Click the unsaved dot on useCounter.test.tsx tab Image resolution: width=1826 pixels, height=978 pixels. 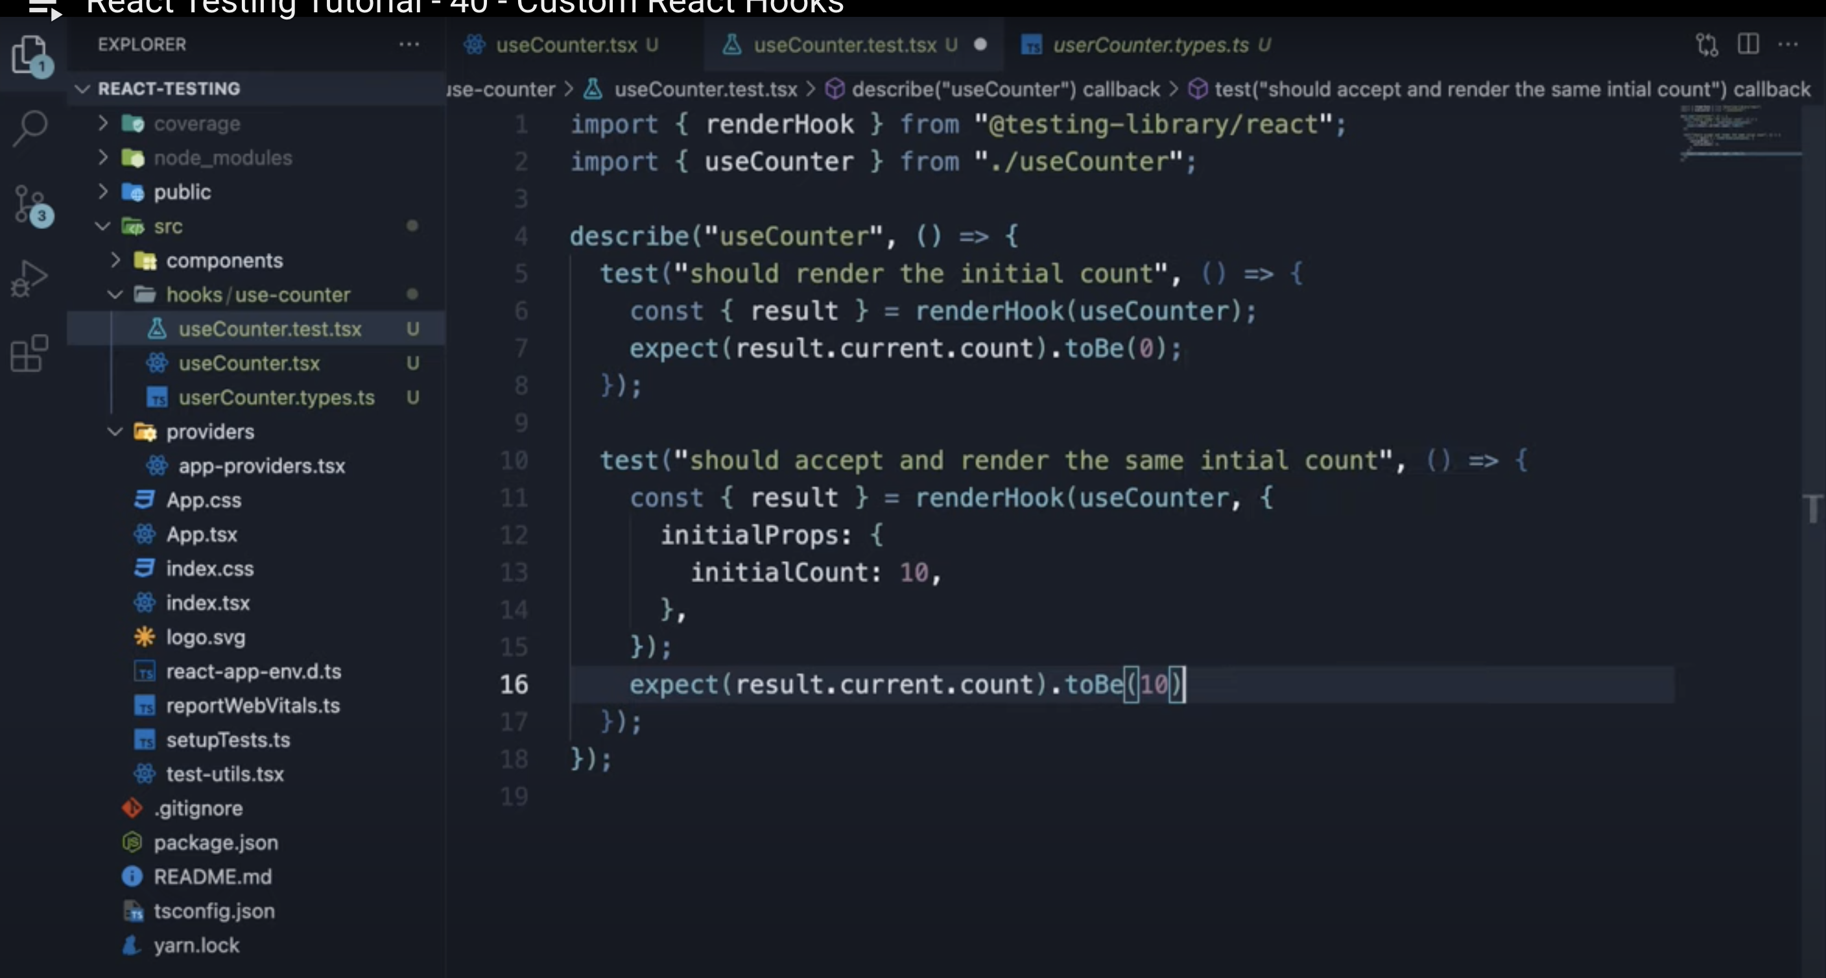(x=980, y=45)
